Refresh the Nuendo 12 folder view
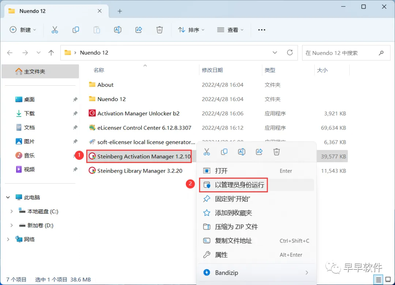 coord(290,52)
